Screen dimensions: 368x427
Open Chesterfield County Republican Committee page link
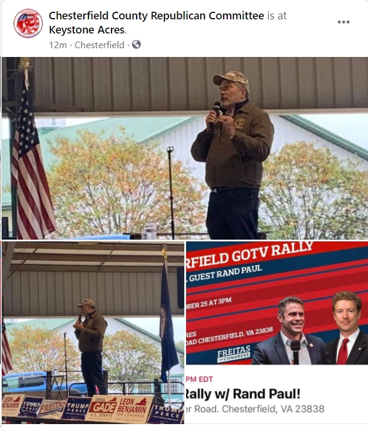[156, 16]
